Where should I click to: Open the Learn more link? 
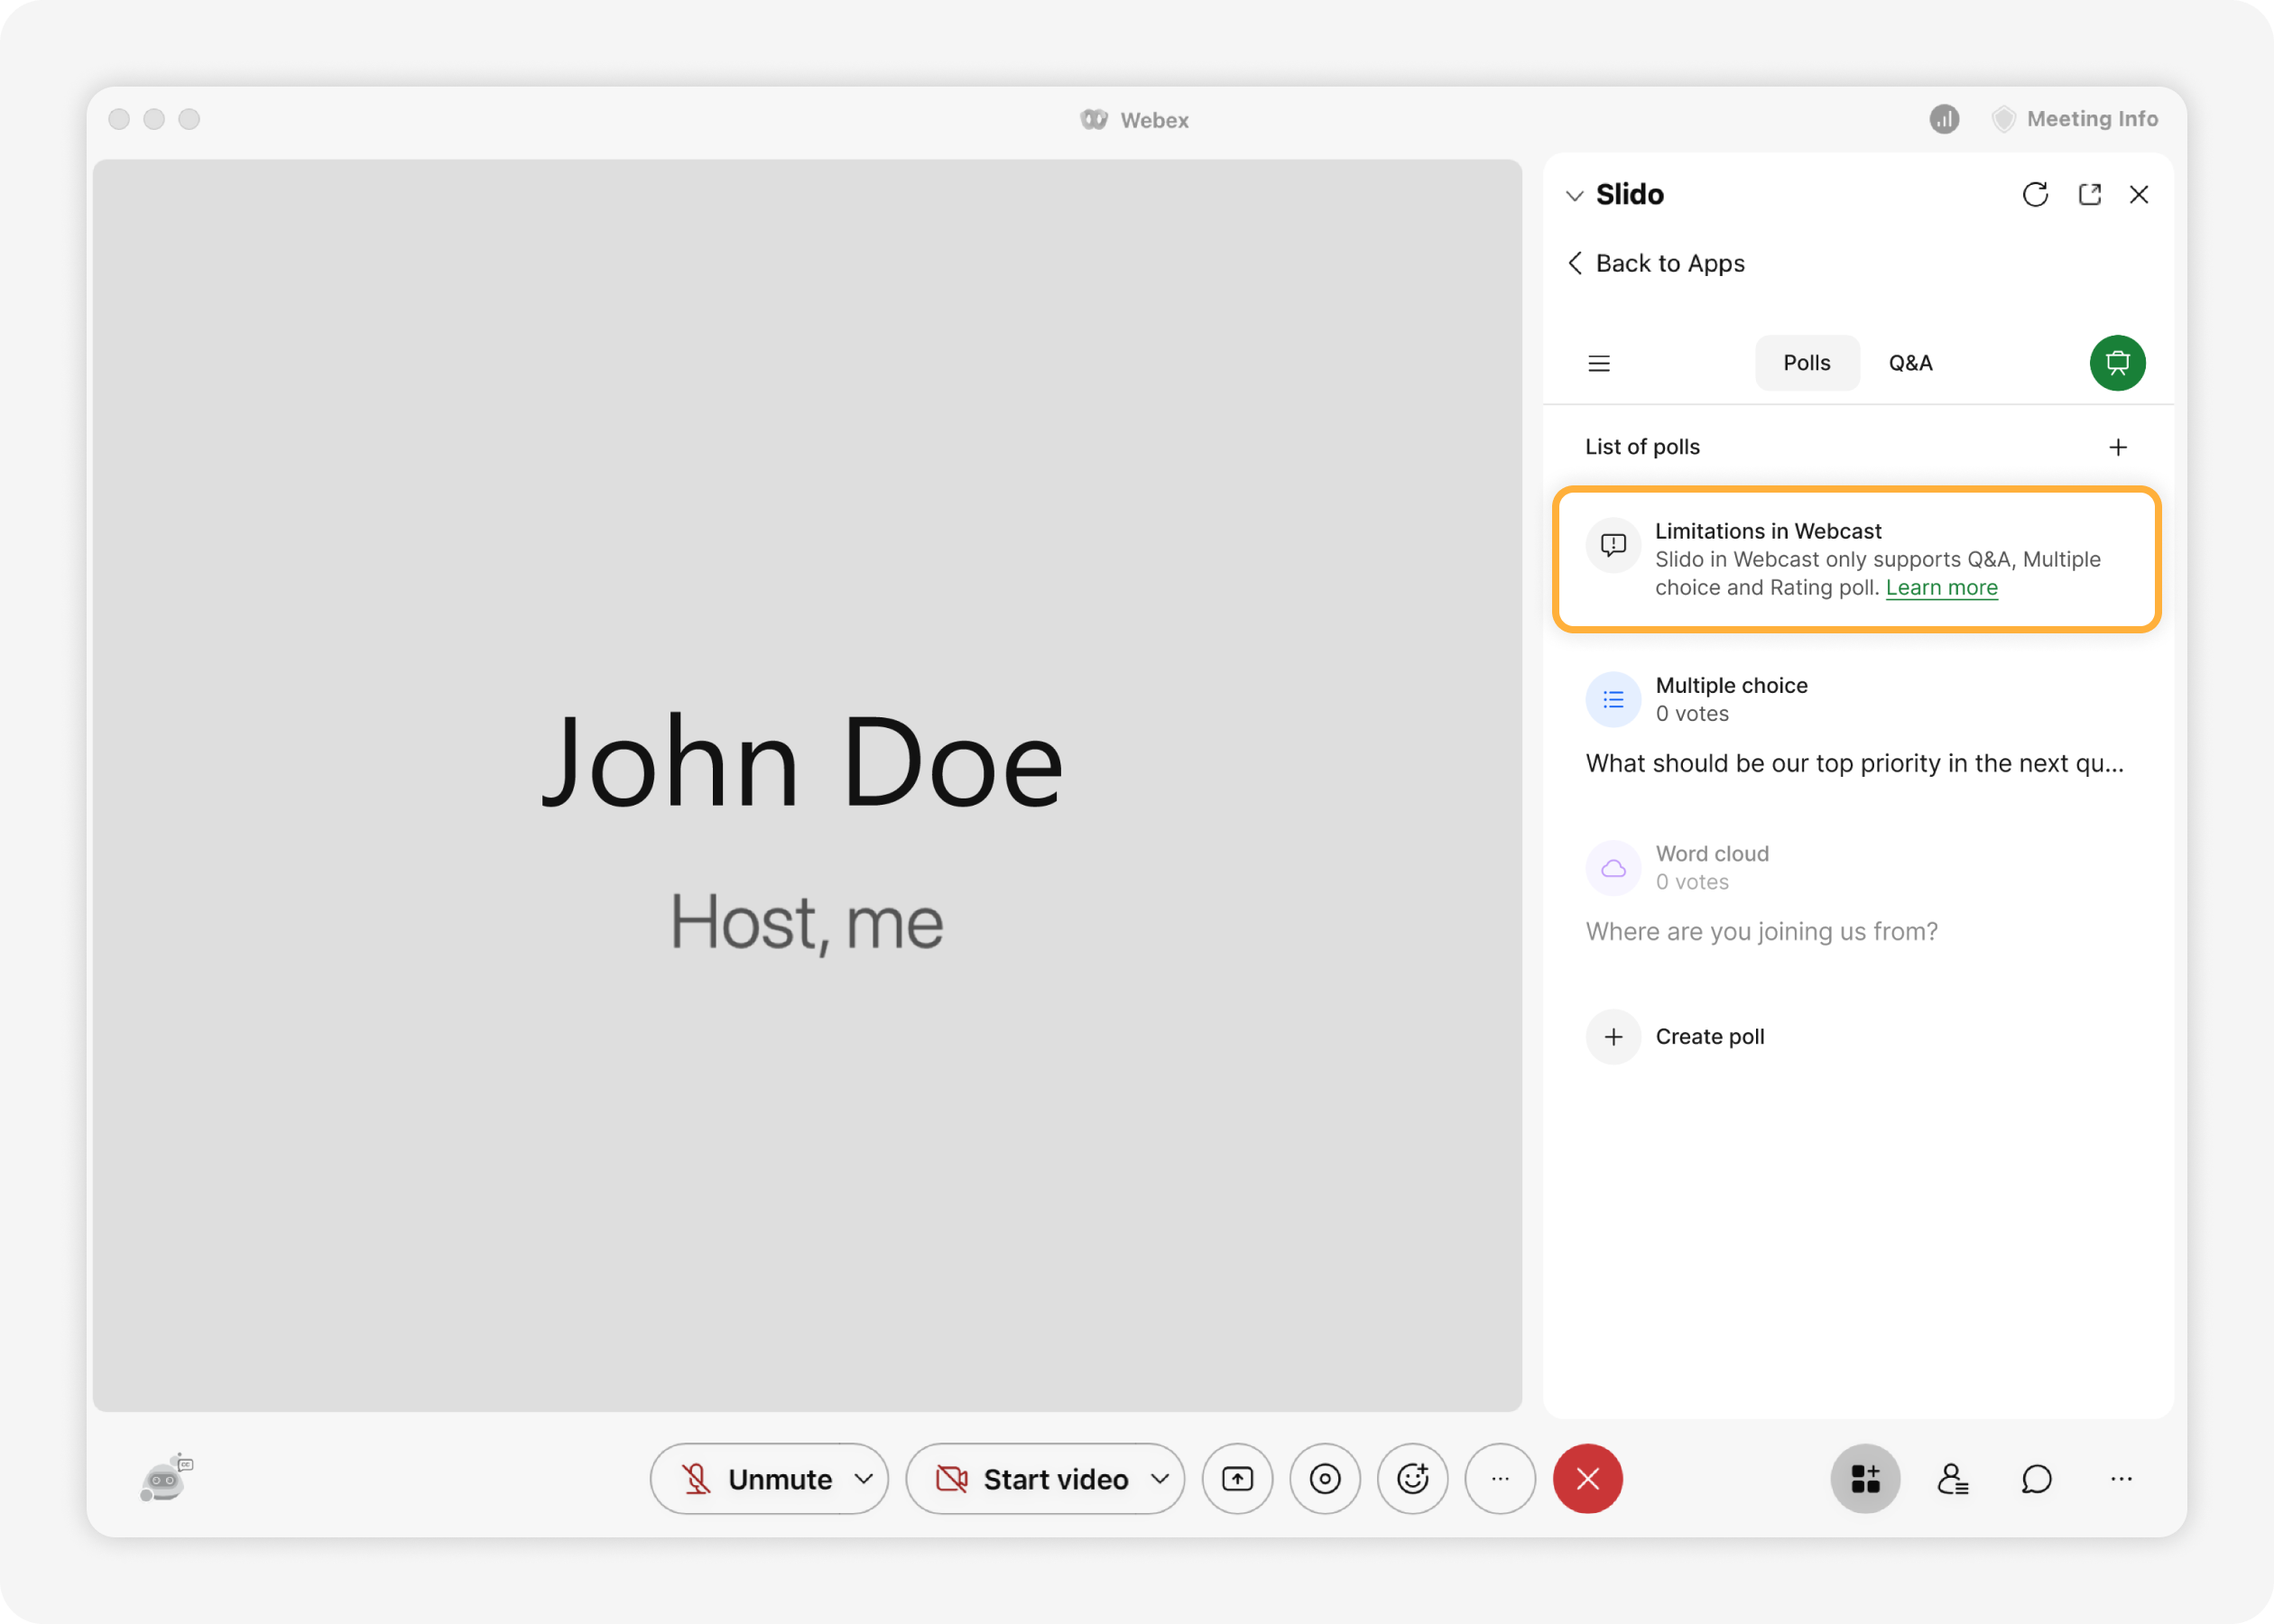tap(1941, 588)
